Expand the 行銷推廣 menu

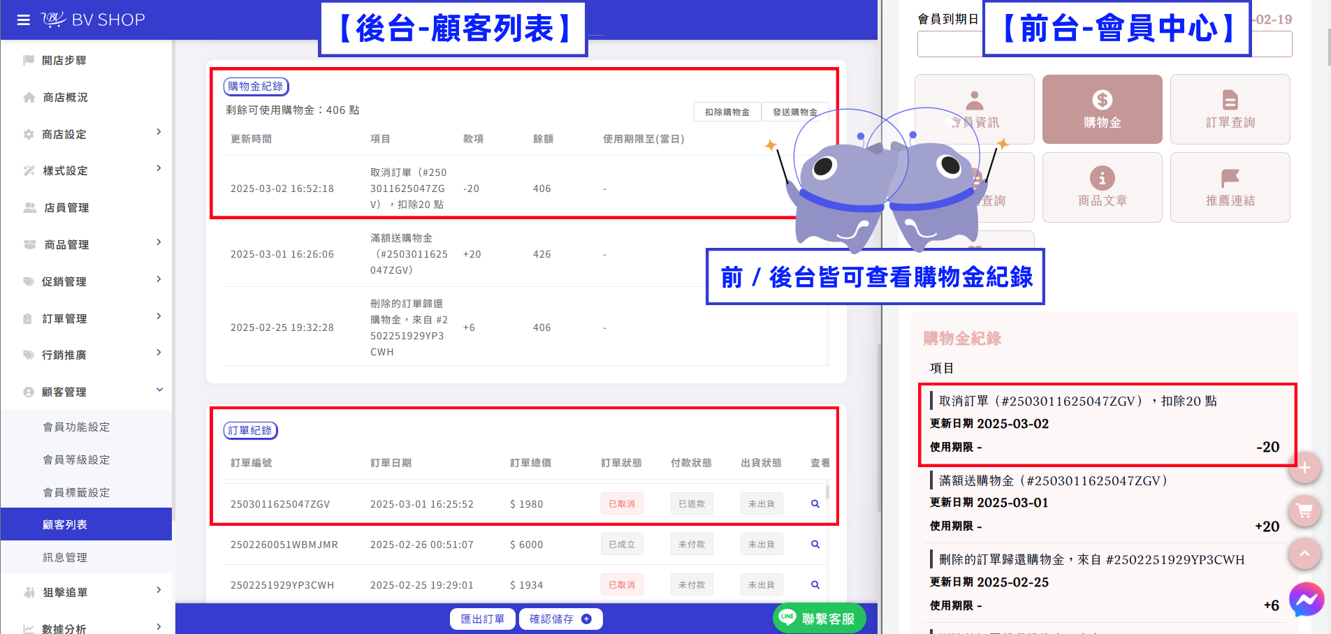pyautogui.click(x=86, y=355)
